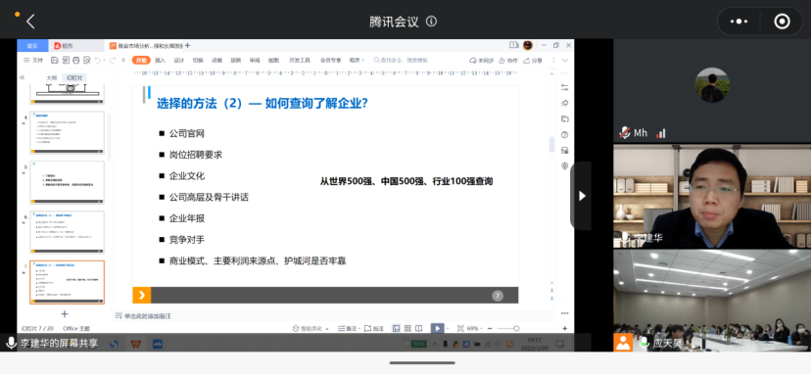Go back using the top-left arrow
Image resolution: width=812 pixels, height=375 pixels.
coord(30,22)
